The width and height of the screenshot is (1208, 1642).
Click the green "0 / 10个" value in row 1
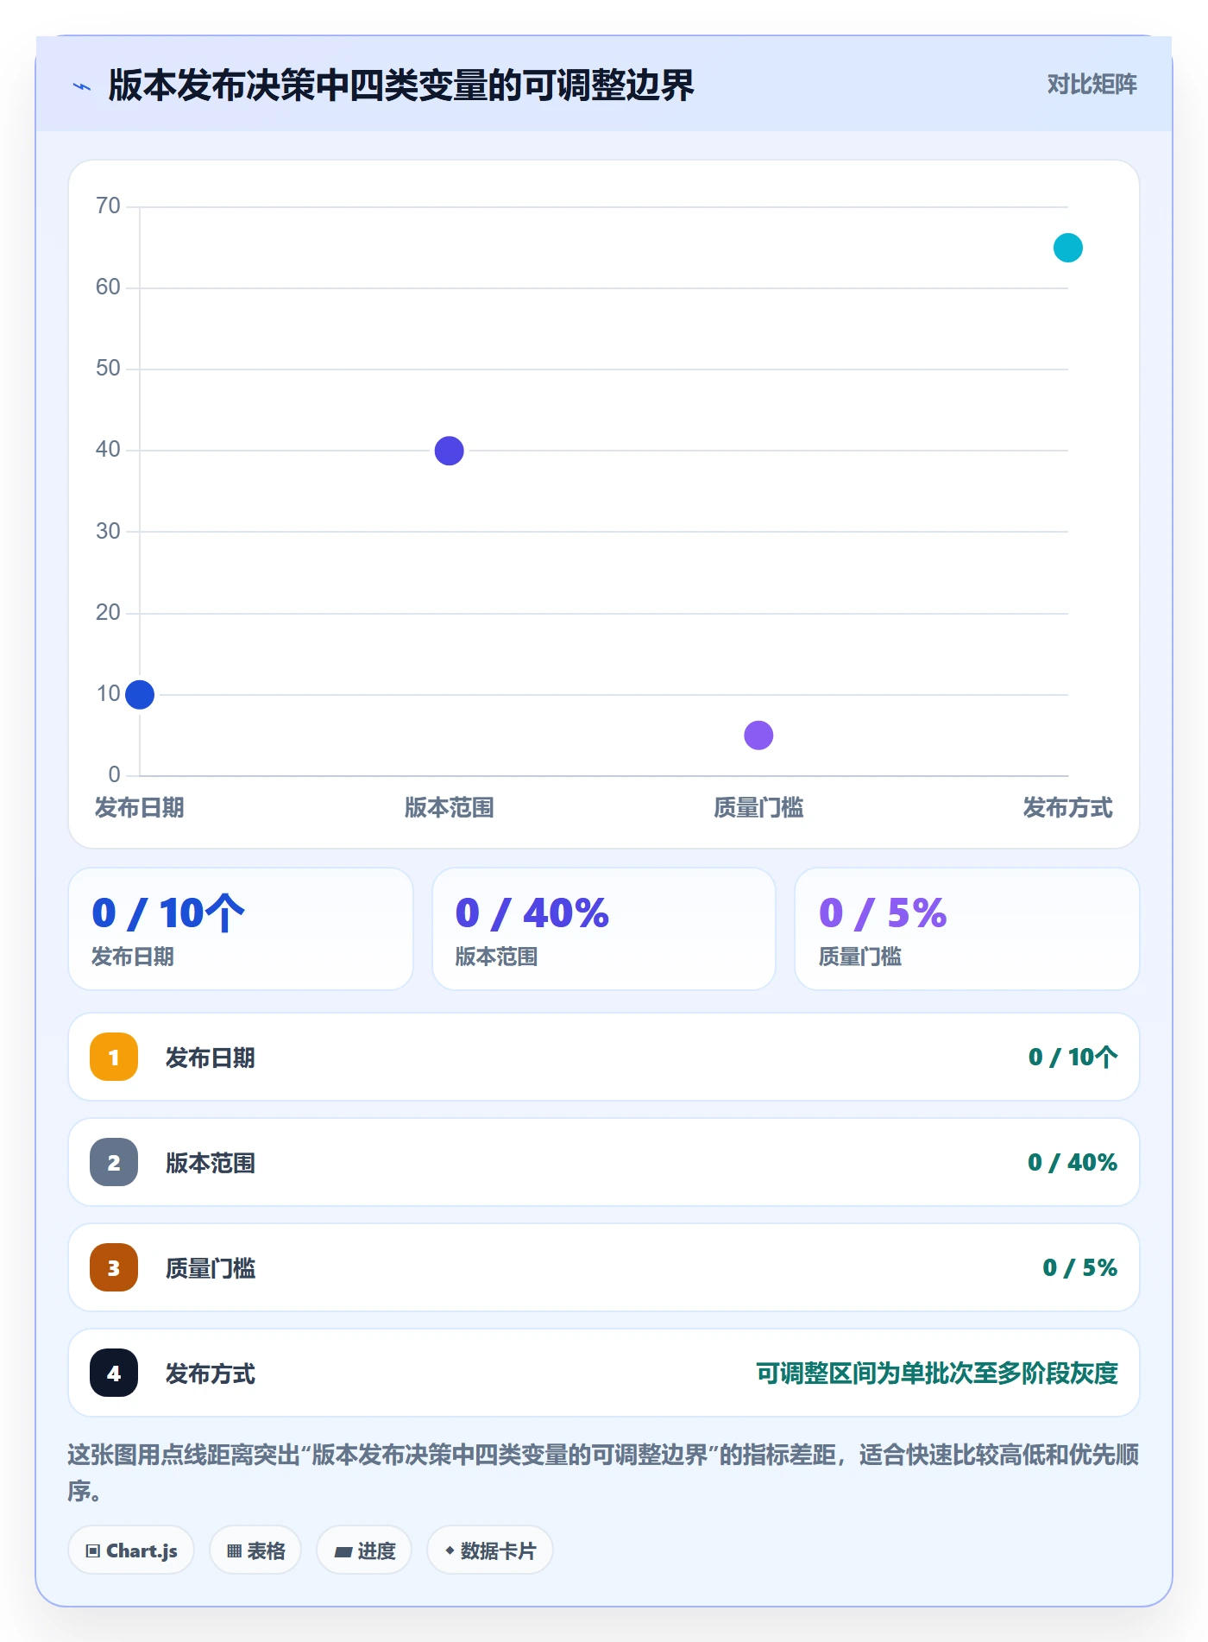[x=1073, y=1057]
